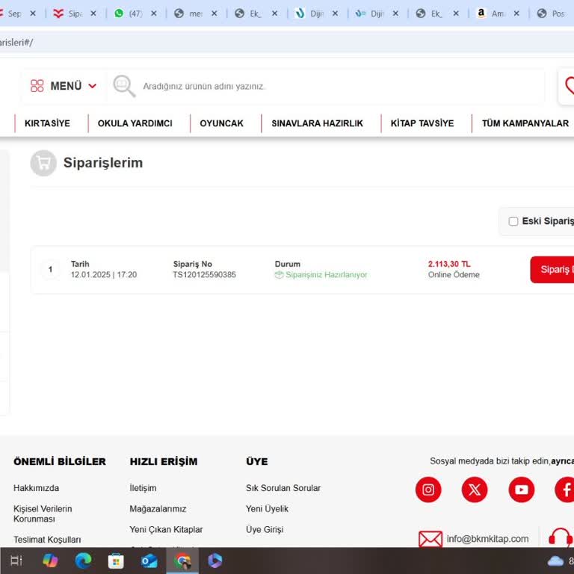Click the email envelope icon in footer
The image size is (574, 574).
coord(430,539)
